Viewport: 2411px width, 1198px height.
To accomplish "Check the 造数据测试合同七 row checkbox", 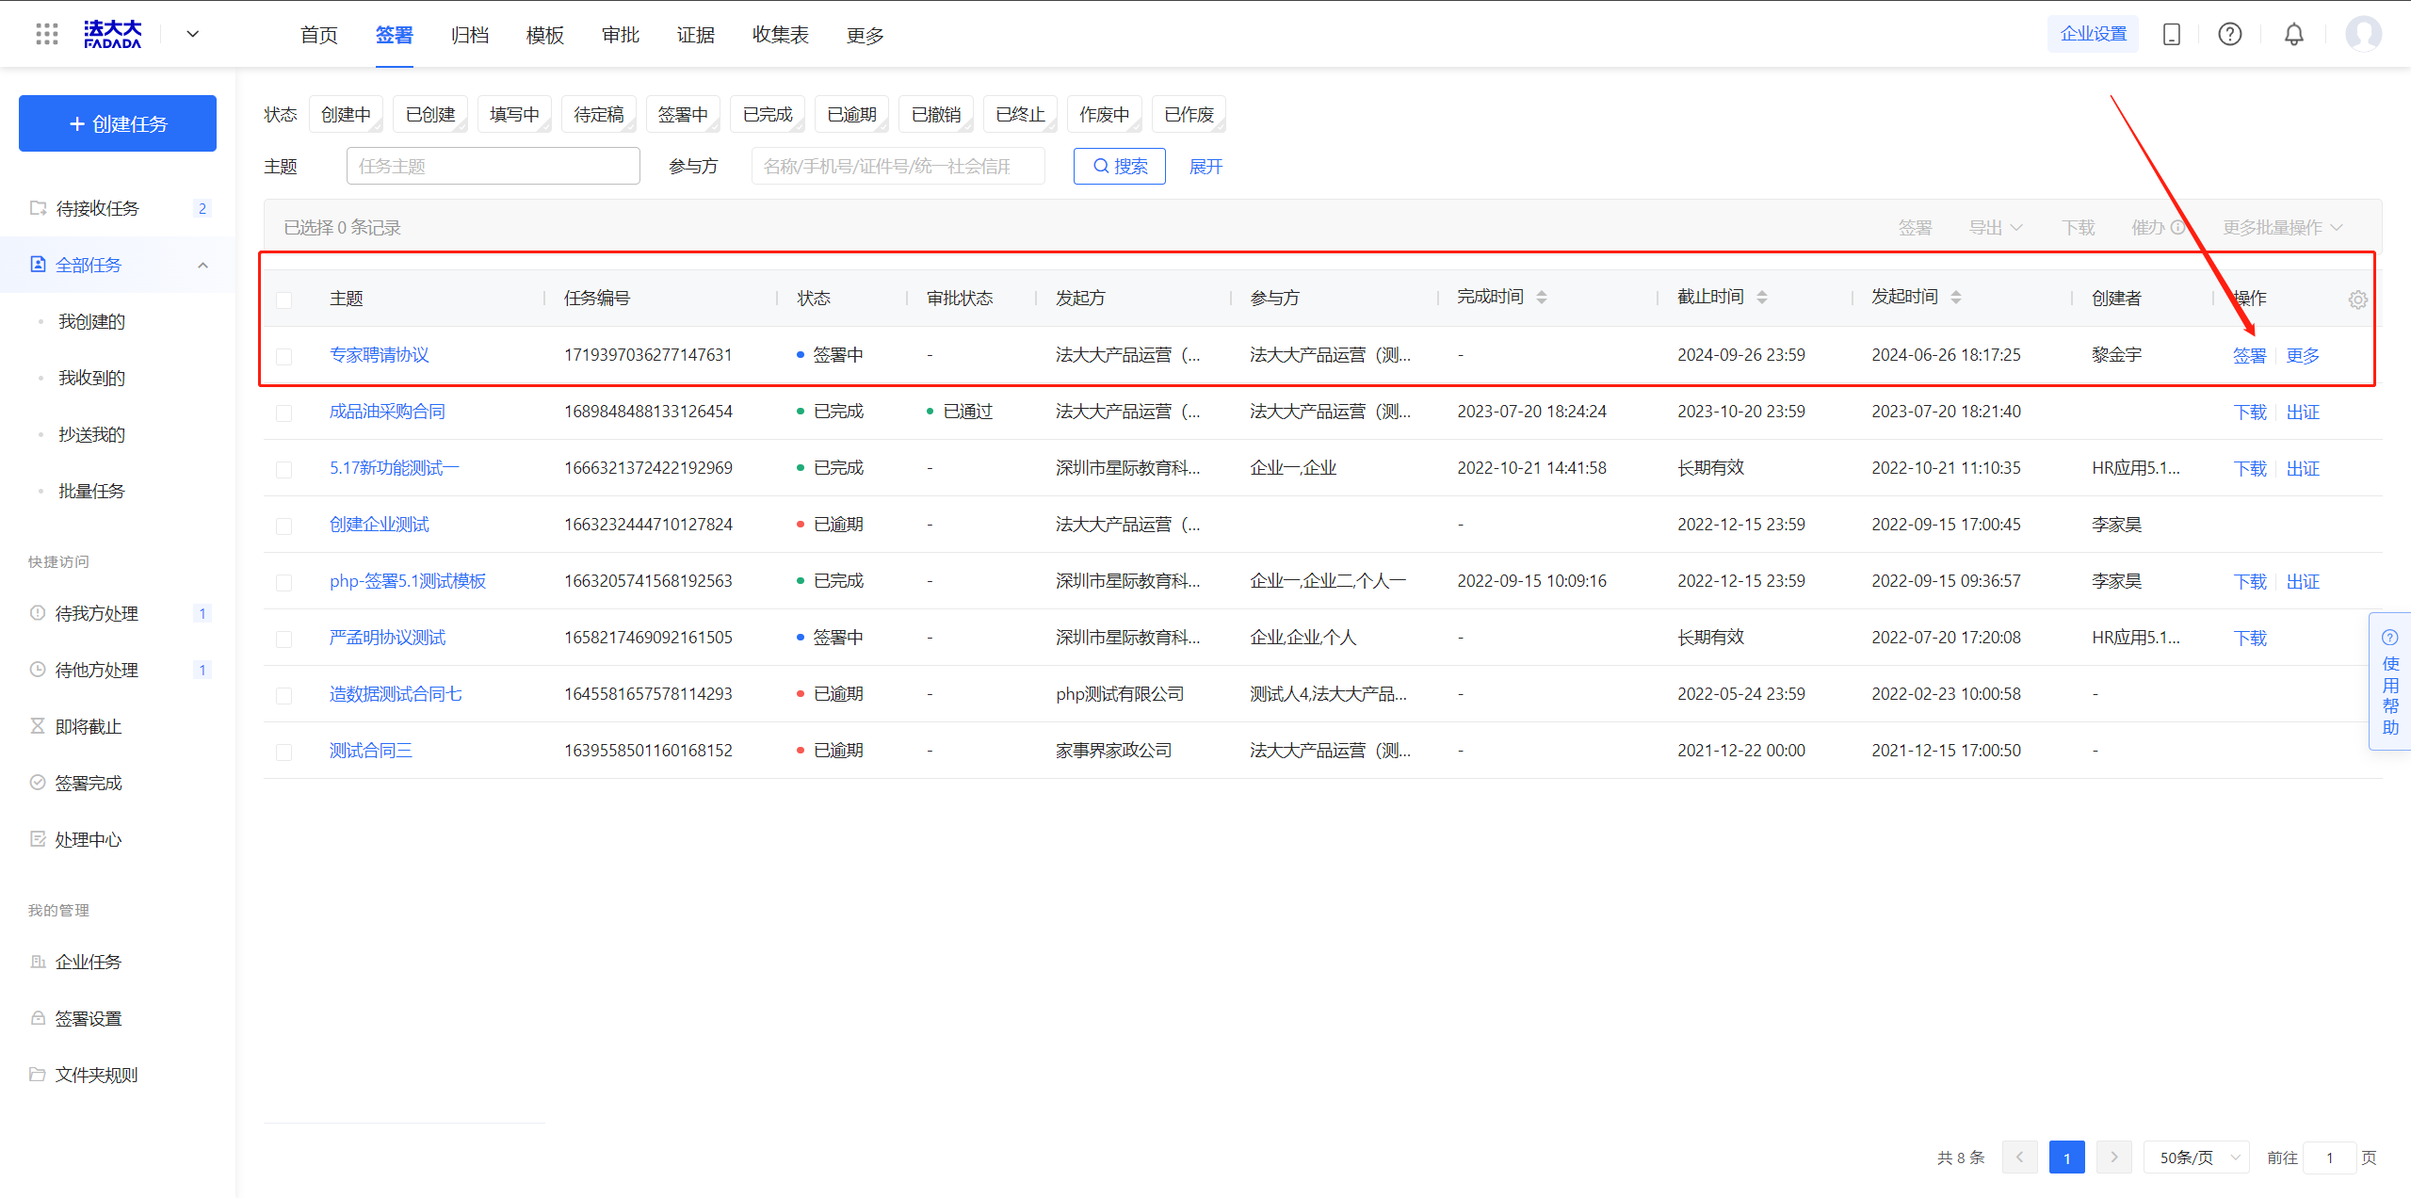I will point(283,695).
